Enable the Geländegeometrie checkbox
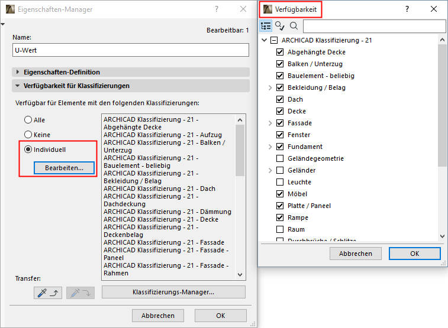 click(x=280, y=158)
